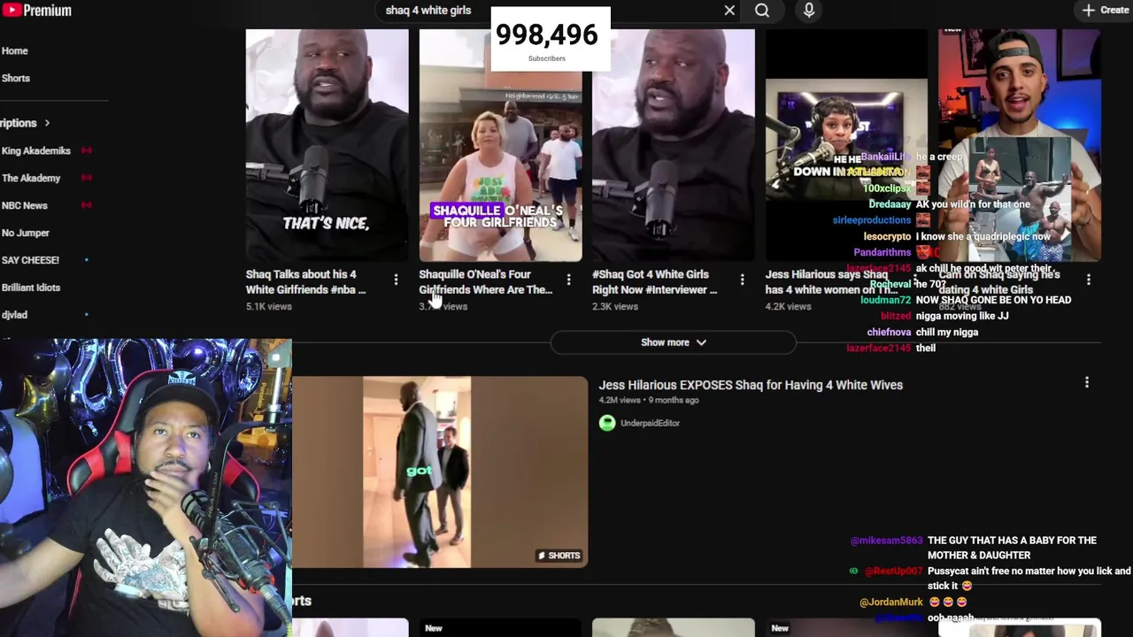This screenshot has width=1133, height=637.
Task: Click the new-content dot beside SAY CHEESE!
Action: [x=86, y=260]
